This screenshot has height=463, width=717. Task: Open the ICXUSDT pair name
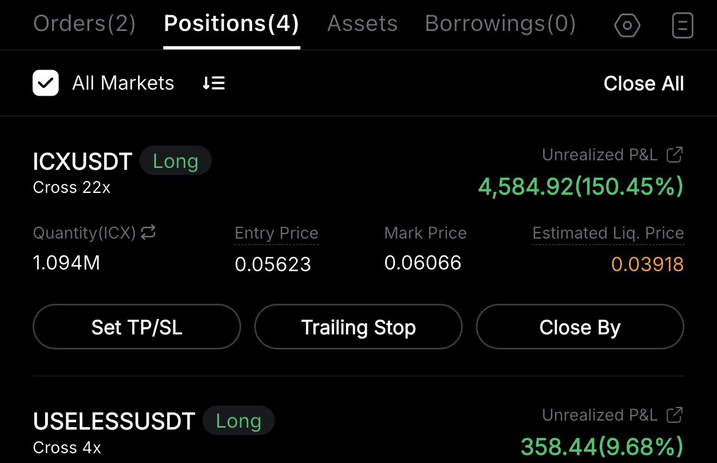83,162
